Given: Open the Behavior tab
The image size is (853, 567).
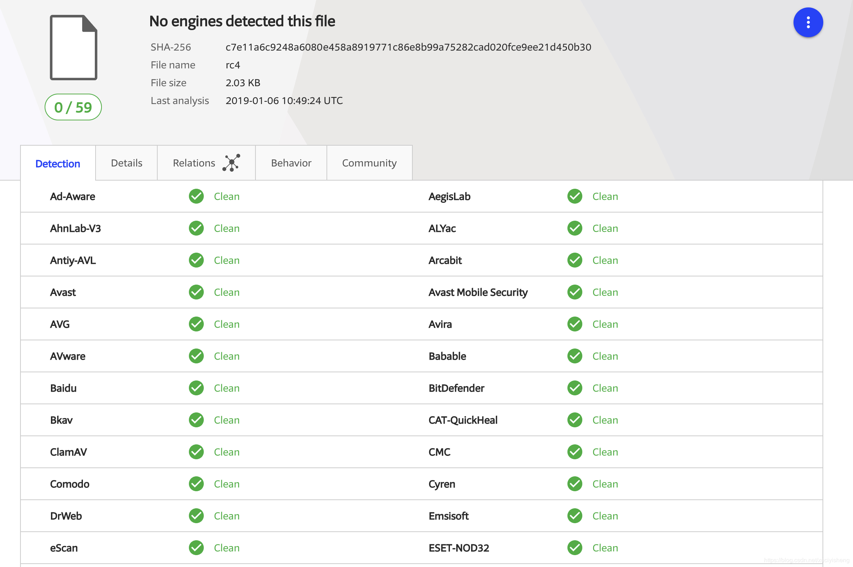Looking at the screenshot, I should (x=291, y=163).
